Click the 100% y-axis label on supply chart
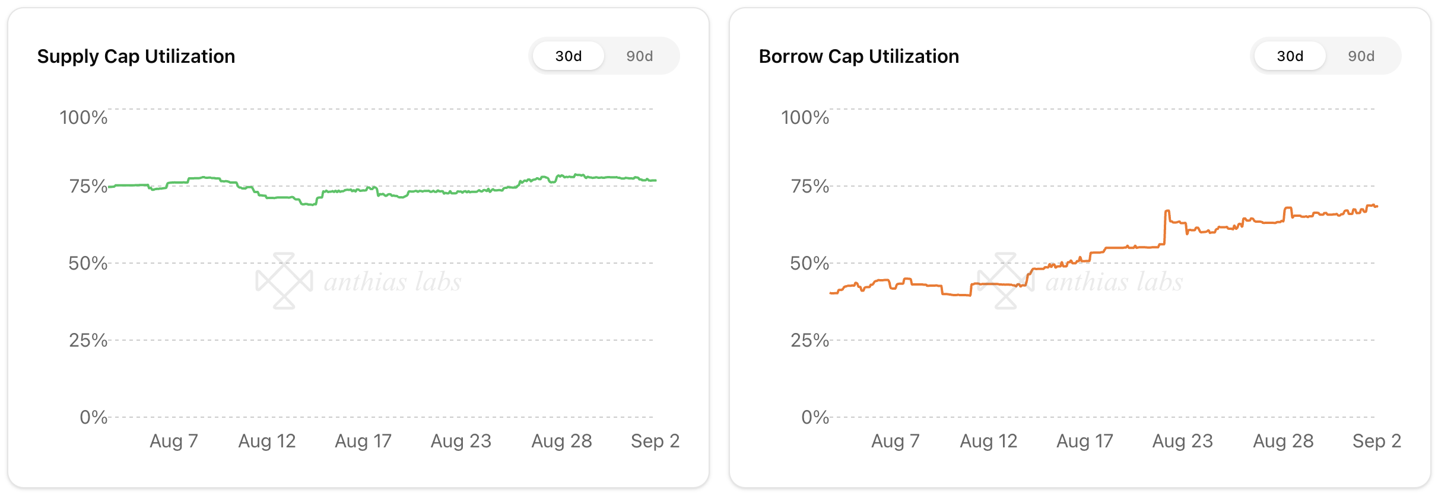This screenshot has width=1435, height=493. tap(84, 117)
